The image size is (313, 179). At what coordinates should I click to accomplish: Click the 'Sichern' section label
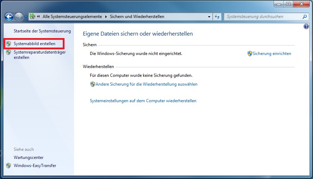90,45
